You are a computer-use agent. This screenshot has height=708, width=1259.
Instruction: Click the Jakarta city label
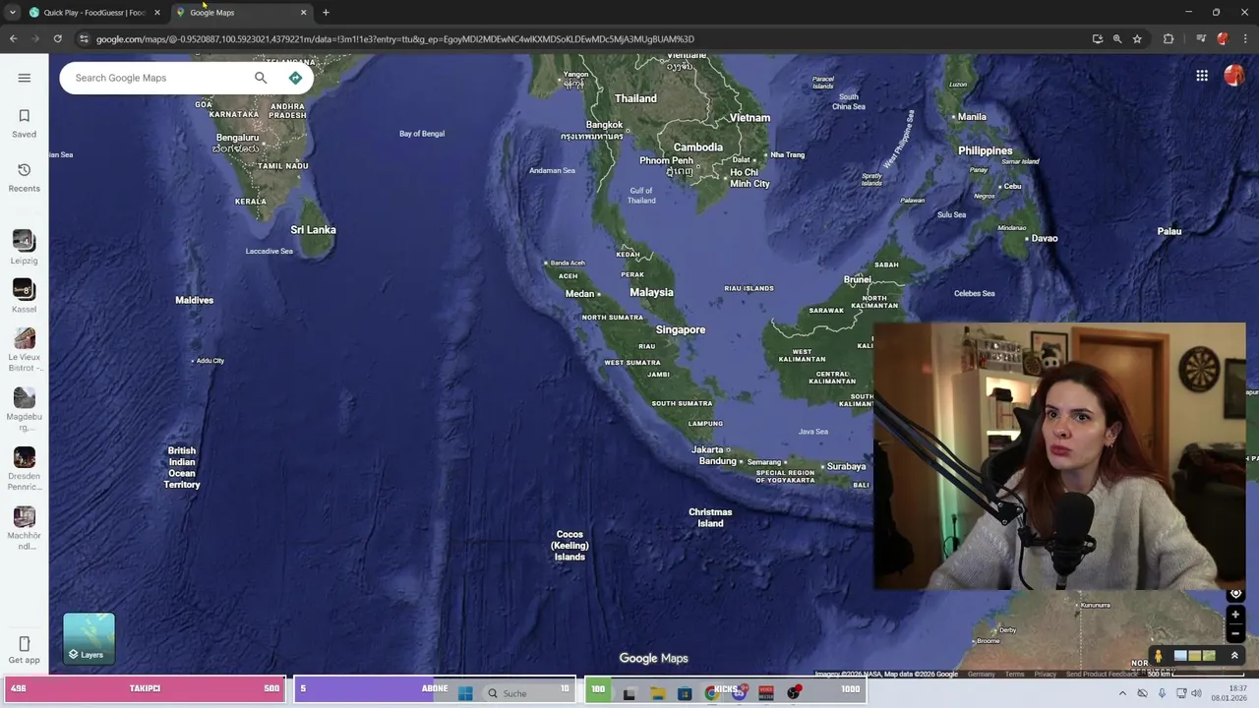[707, 449]
